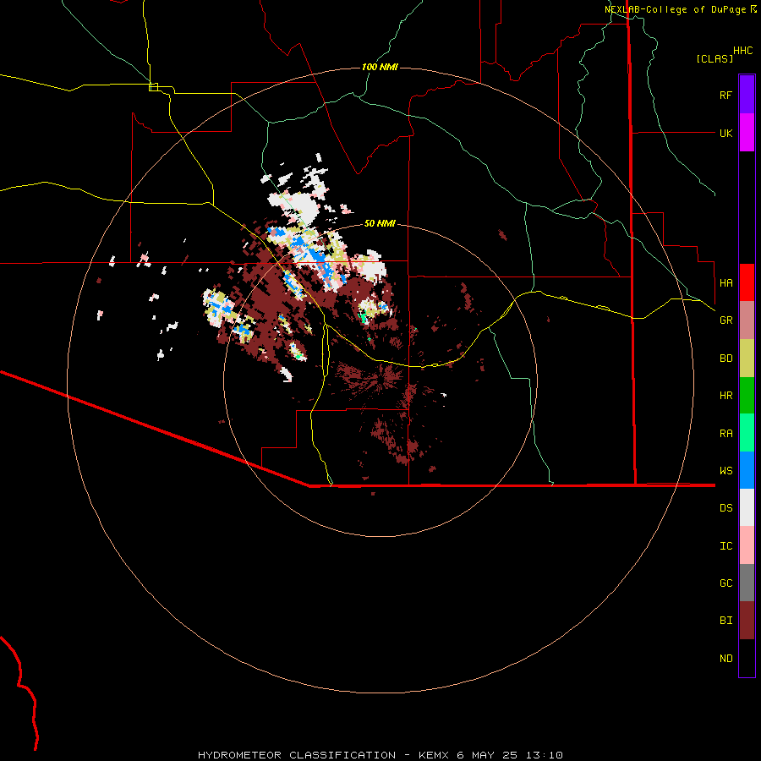Click the 'GR' legend label
Screen dimensions: 761x761
point(725,320)
